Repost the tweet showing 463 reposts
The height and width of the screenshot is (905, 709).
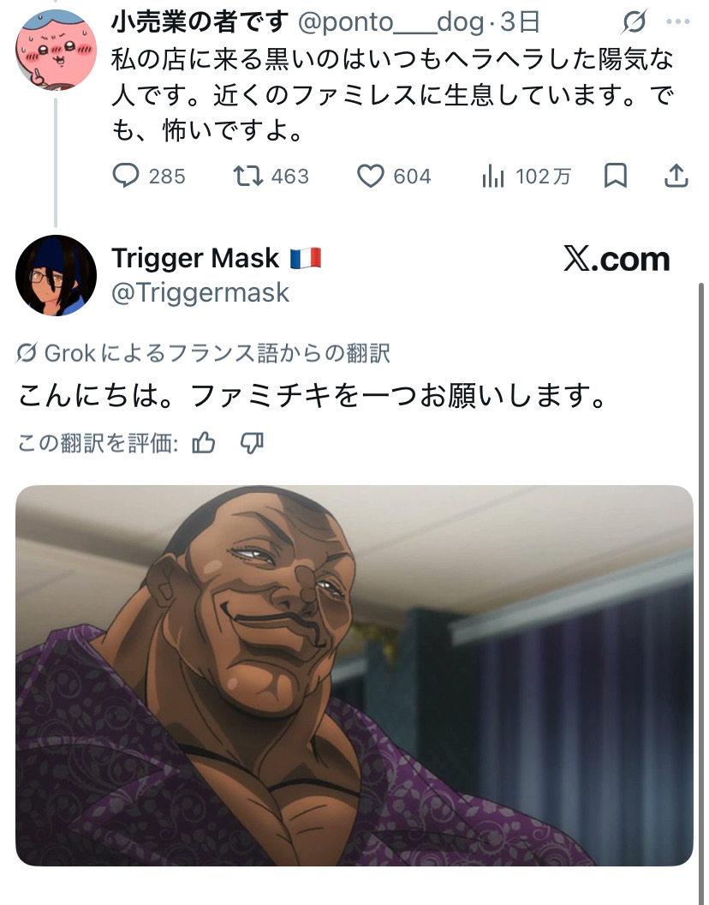pyautogui.click(x=248, y=176)
